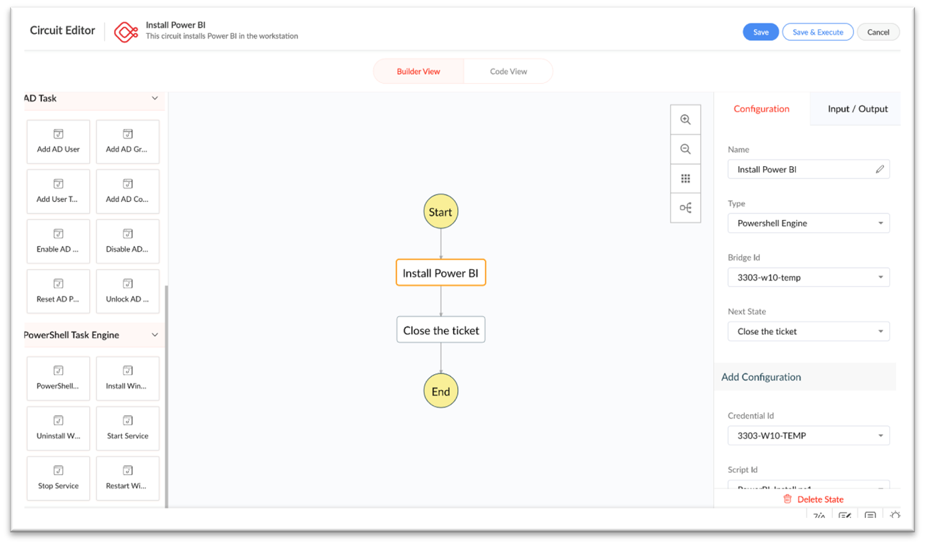Select the Reset AD P... task card
925x545 pixels.
click(x=59, y=291)
